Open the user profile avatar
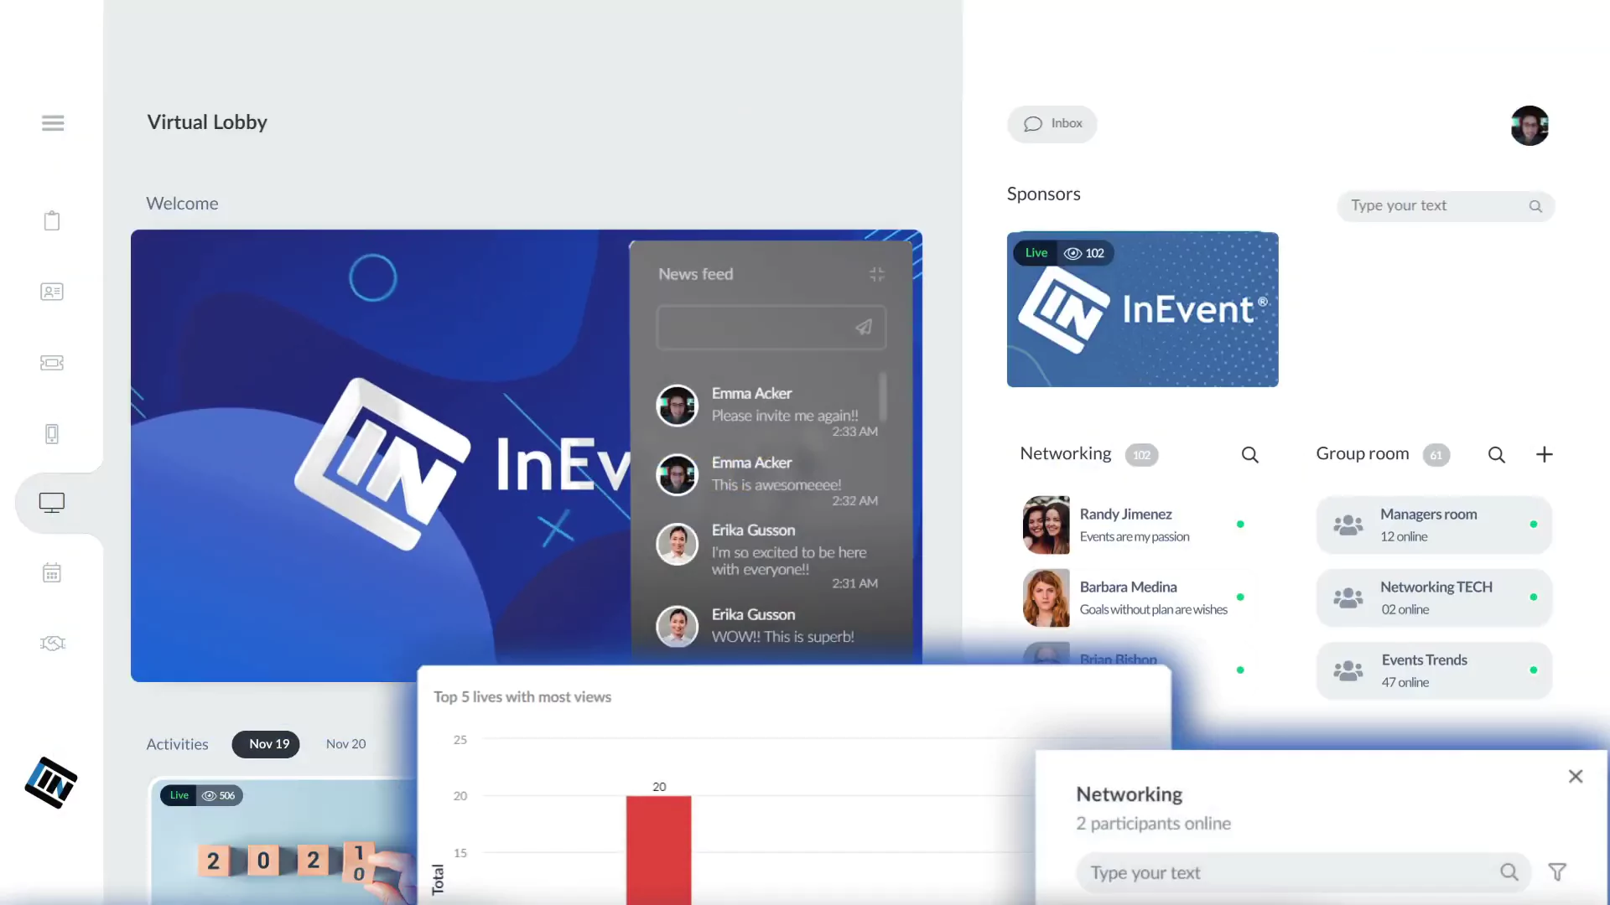 coord(1529,126)
